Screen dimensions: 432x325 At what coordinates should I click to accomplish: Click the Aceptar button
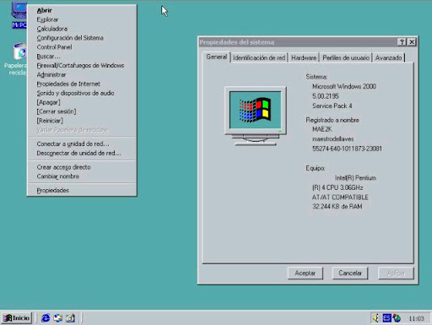click(x=305, y=273)
